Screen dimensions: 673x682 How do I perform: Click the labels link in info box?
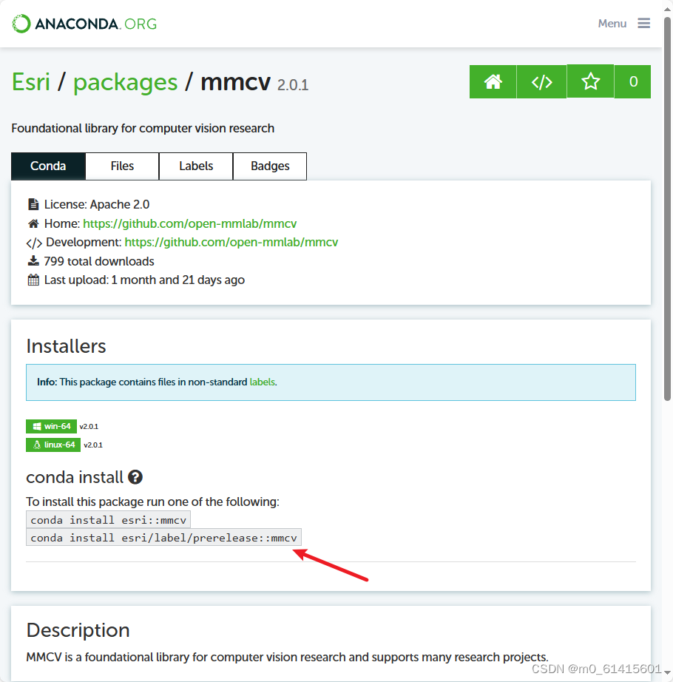point(262,382)
